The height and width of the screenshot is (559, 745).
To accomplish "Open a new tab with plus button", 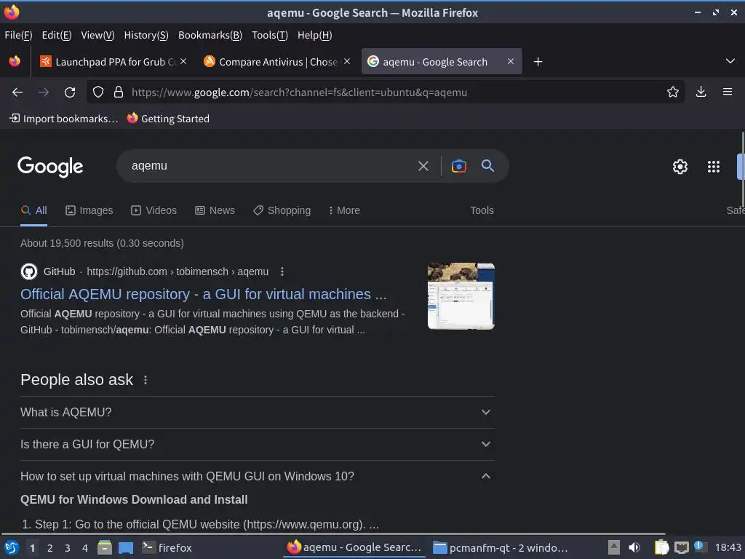I will (538, 62).
